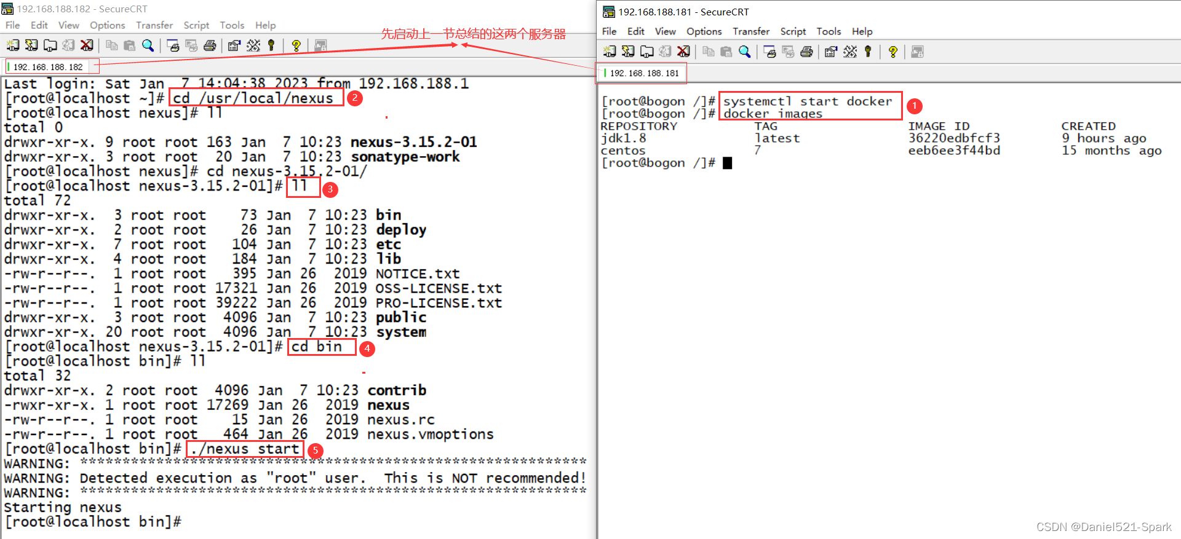The width and height of the screenshot is (1181, 539).
Task: Open Transfer menu in 188.182 window
Action: click(x=154, y=25)
